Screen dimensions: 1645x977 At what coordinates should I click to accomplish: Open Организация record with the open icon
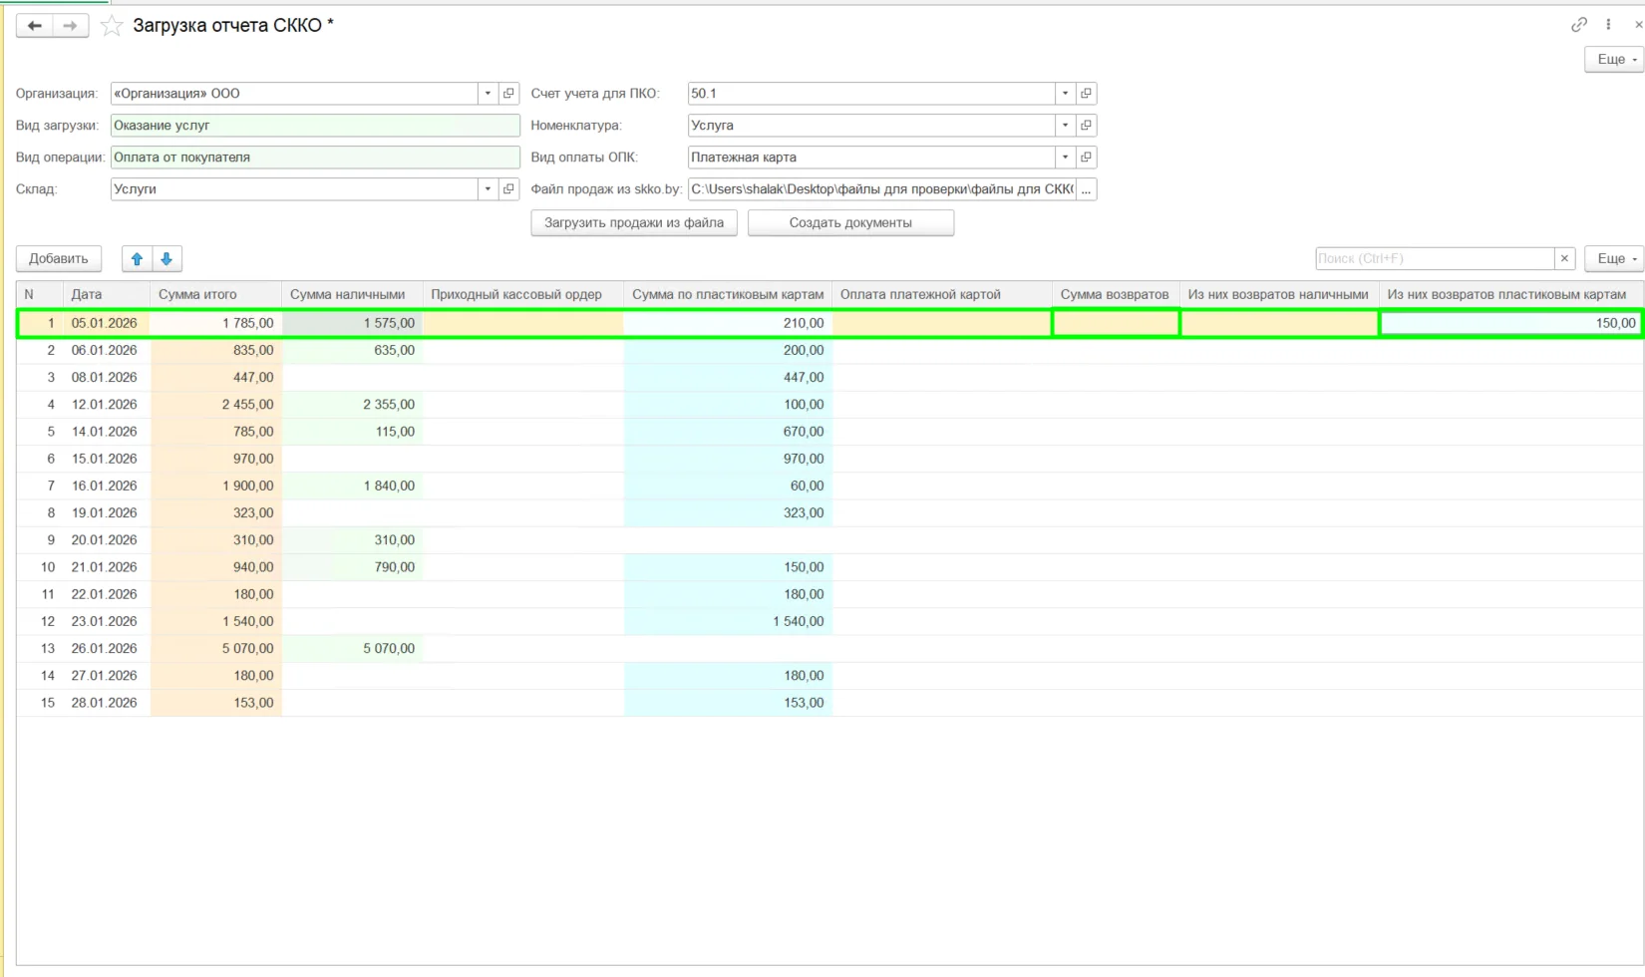coord(508,94)
